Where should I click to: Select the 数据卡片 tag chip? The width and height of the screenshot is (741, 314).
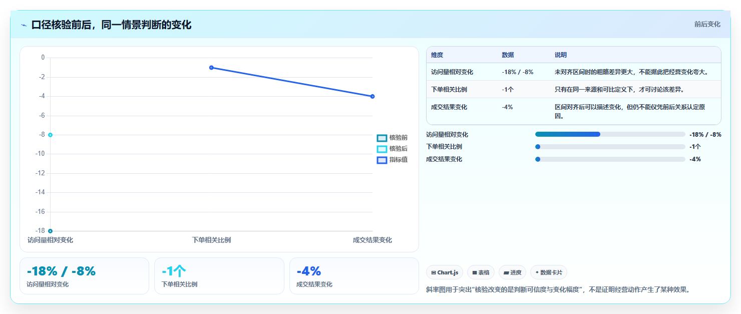pos(548,272)
